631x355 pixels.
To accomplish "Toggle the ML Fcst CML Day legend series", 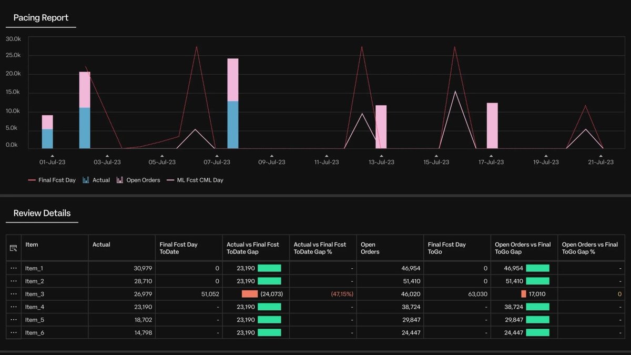I will pyautogui.click(x=195, y=180).
